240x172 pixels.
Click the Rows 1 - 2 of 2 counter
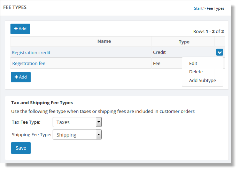(208, 32)
